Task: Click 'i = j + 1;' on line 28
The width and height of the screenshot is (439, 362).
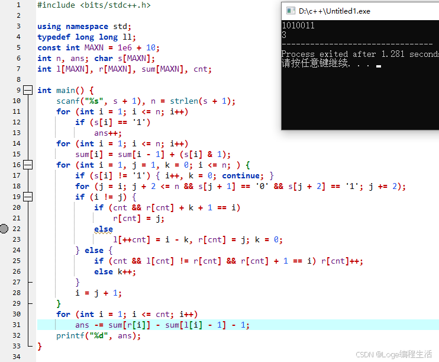Action: pyautogui.click(x=98, y=293)
